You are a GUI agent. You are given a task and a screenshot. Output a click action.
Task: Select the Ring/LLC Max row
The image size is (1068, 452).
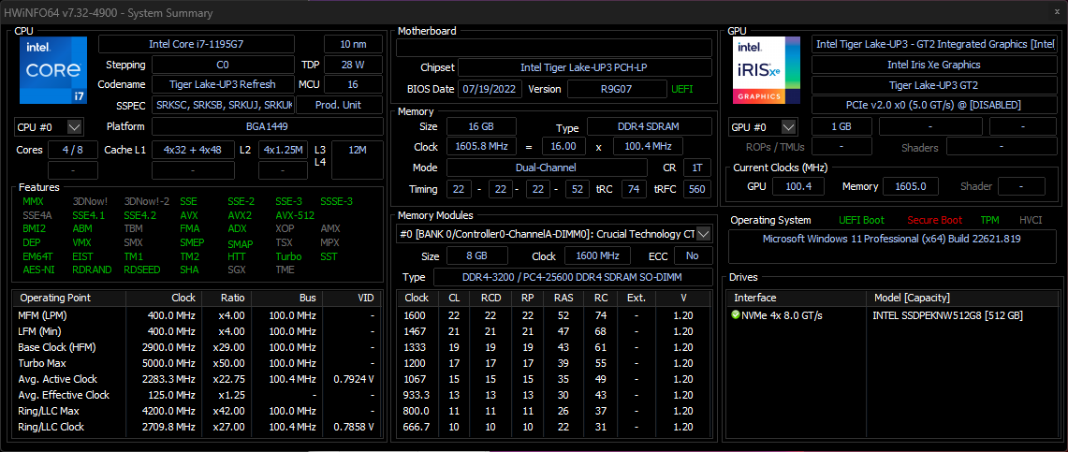coord(197,411)
